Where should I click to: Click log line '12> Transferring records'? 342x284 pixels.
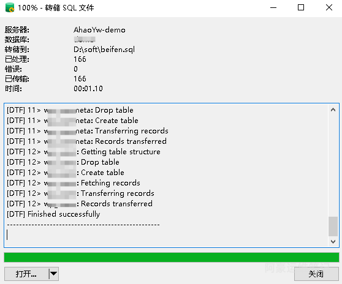pos(80,193)
